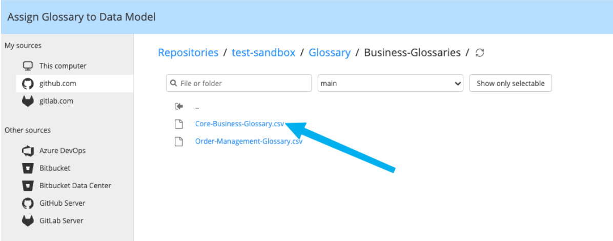Go to the Glossary breadcrumb folder
The image size is (613, 241).
330,52
